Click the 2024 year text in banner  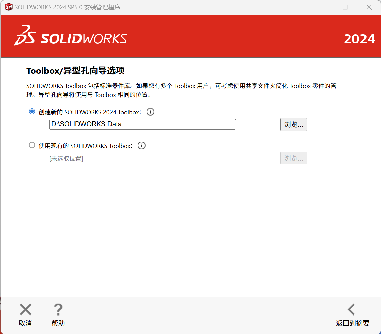pyautogui.click(x=359, y=39)
